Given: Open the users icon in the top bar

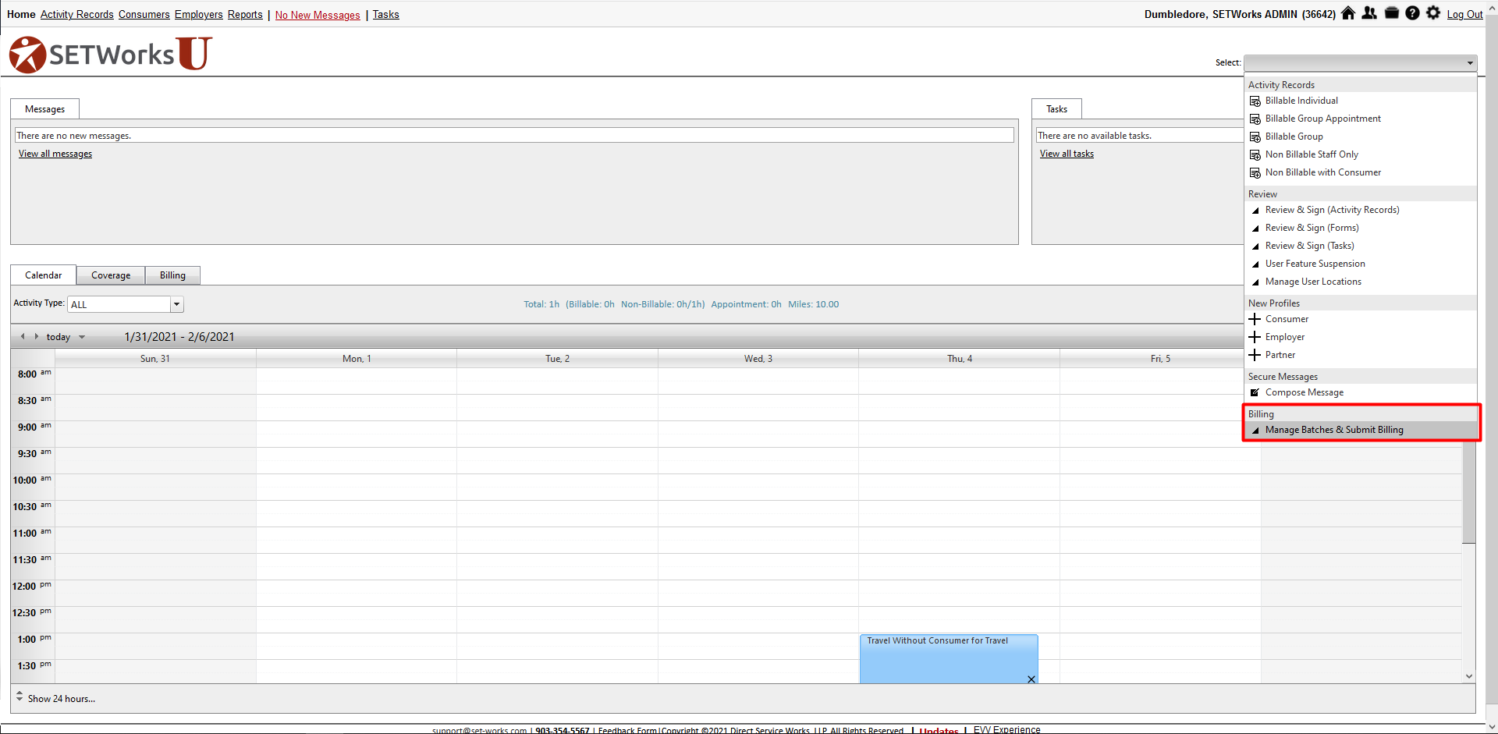Looking at the screenshot, I should (x=1369, y=13).
